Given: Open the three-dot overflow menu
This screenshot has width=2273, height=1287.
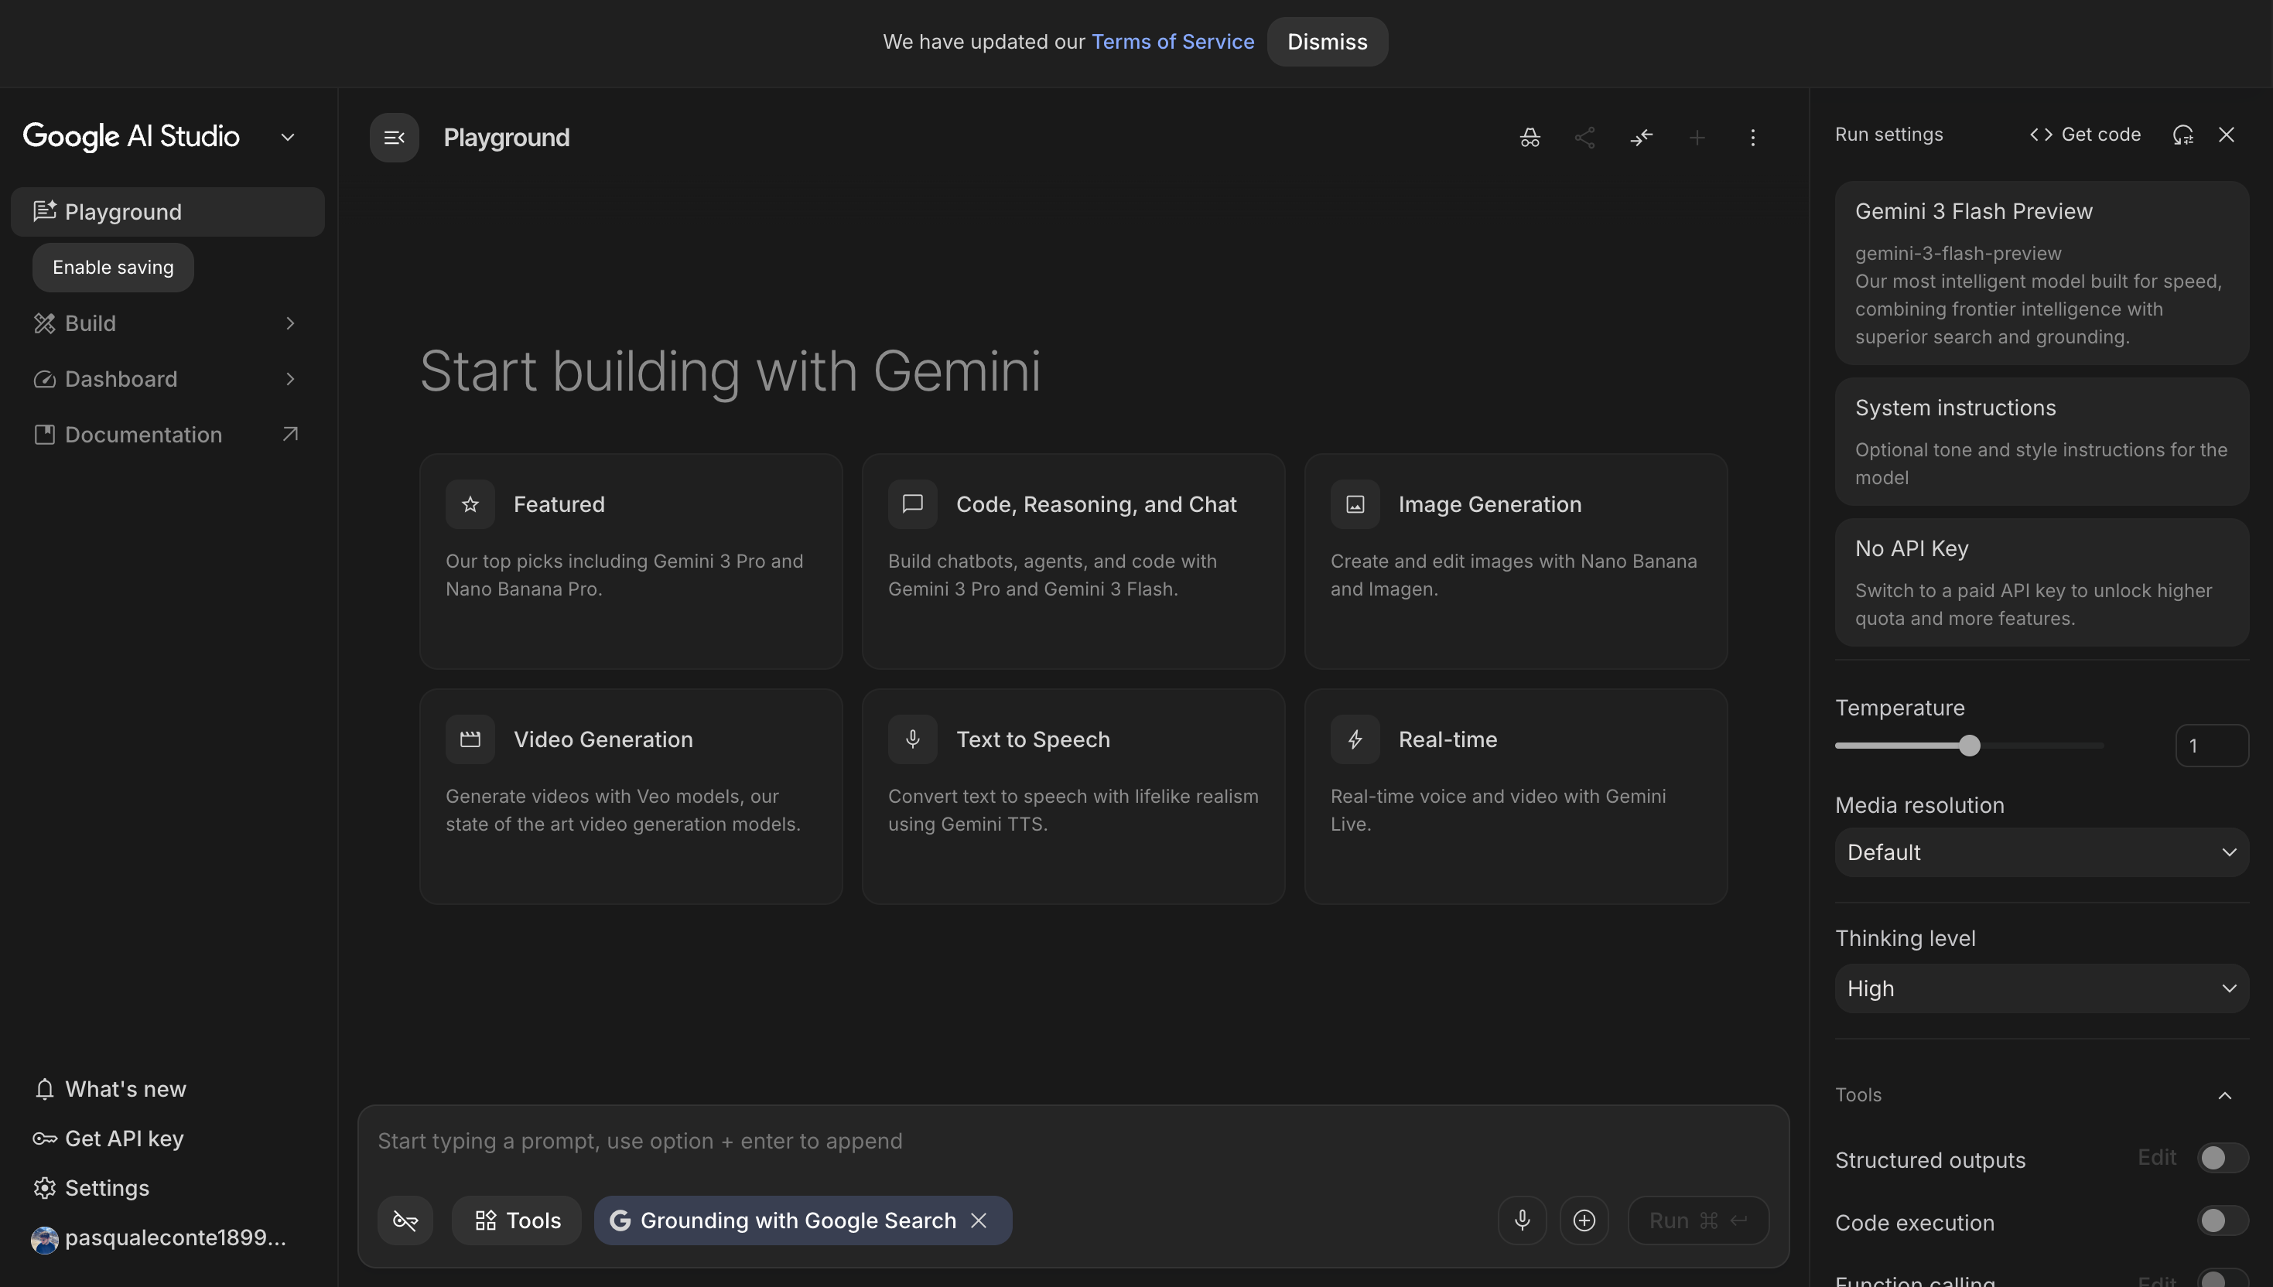Looking at the screenshot, I should click(x=1753, y=137).
